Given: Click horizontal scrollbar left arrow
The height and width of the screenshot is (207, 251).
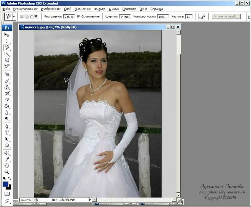Looking at the screenshot, I should [x=95, y=199].
